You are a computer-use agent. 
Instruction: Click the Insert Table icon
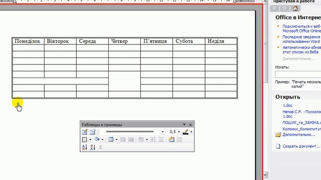click(111, 139)
